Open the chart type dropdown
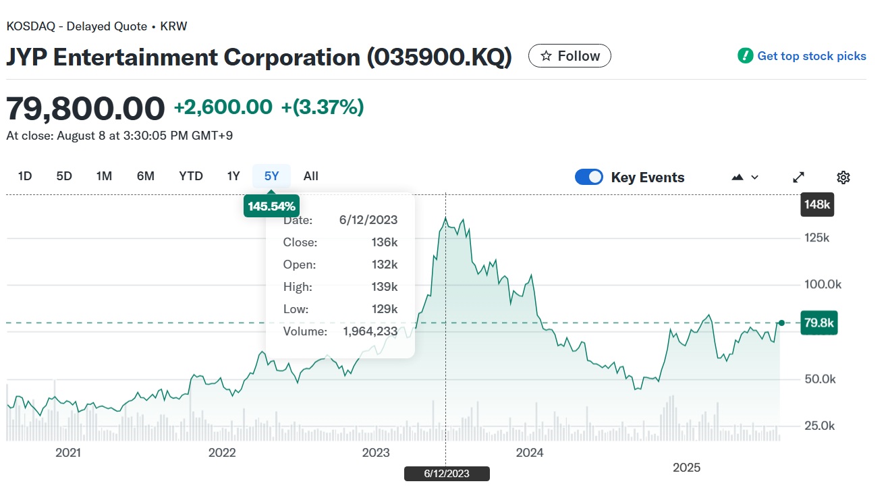The image size is (888, 492). tap(745, 177)
